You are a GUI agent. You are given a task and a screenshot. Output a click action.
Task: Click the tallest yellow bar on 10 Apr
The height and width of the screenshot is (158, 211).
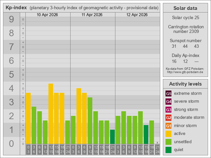(x=51, y=114)
